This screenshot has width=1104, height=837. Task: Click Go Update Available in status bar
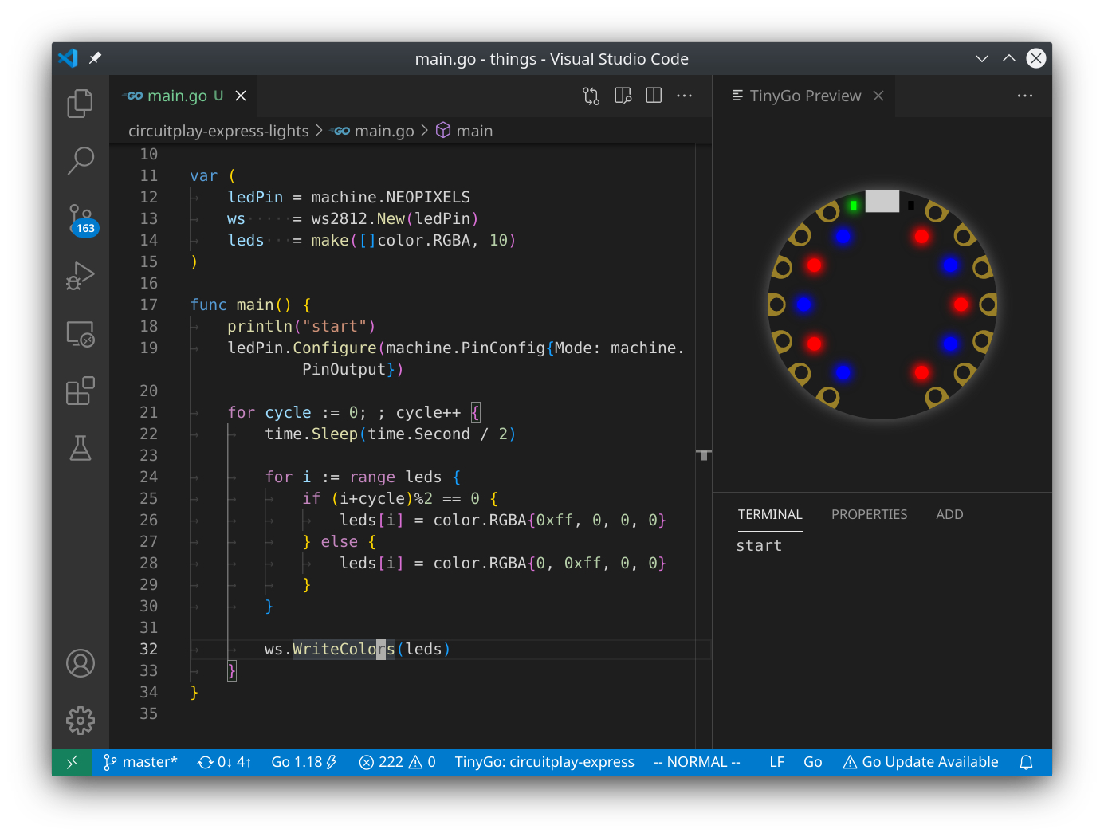(x=920, y=761)
